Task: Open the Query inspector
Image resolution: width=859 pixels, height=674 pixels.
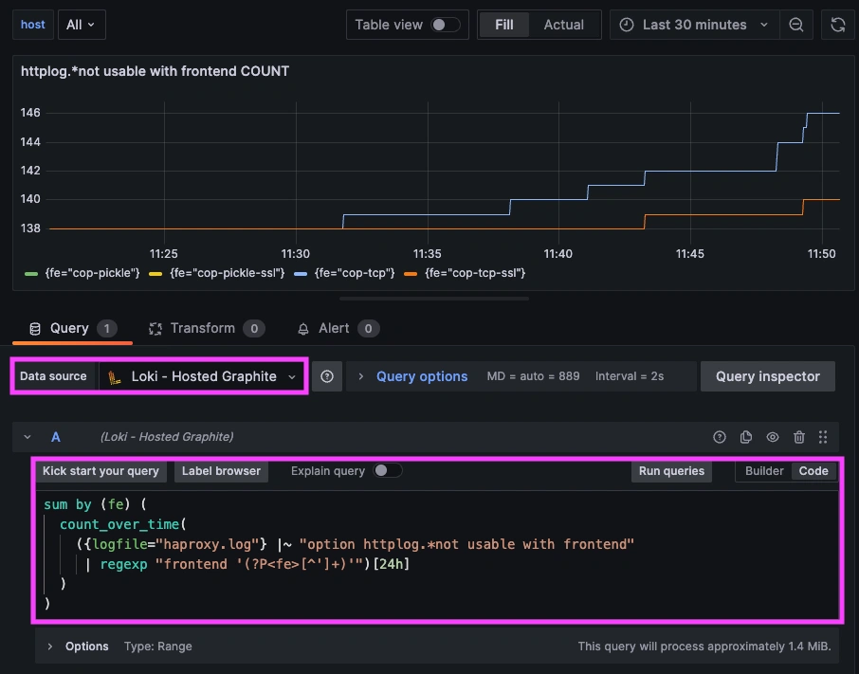Action: coord(768,376)
